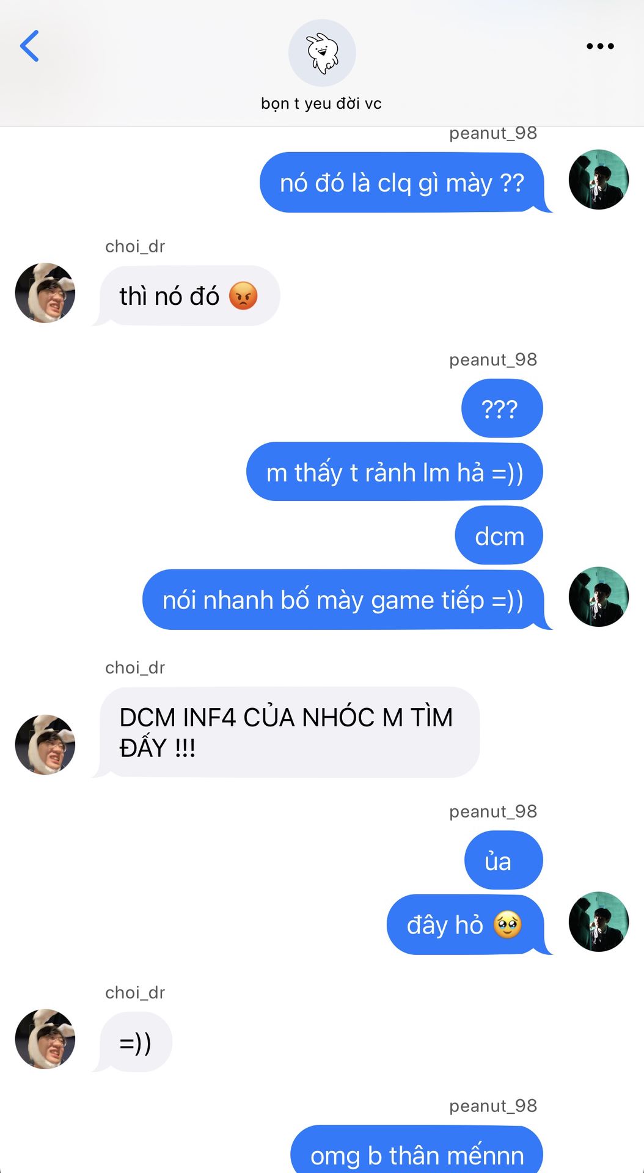Tap the 'm thấy t rảnh lm hả' bubble
This screenshot has width=644, height=1173.
click(x=395, y=472)
